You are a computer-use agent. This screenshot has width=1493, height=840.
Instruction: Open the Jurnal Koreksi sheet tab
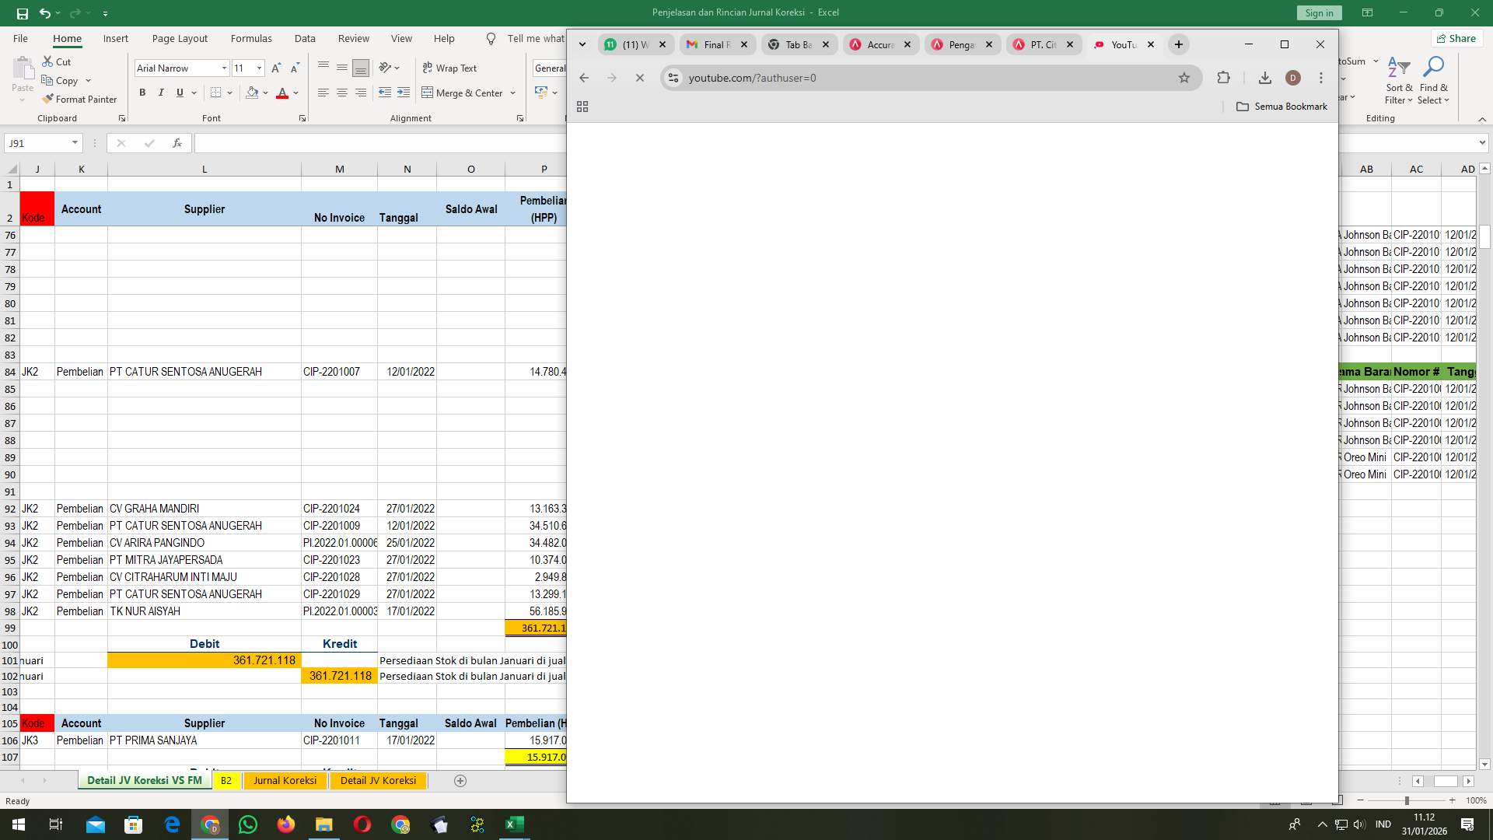point(285,780)
